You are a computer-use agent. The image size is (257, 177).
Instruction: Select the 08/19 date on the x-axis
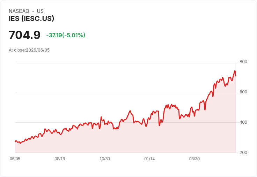pos(60,159)
